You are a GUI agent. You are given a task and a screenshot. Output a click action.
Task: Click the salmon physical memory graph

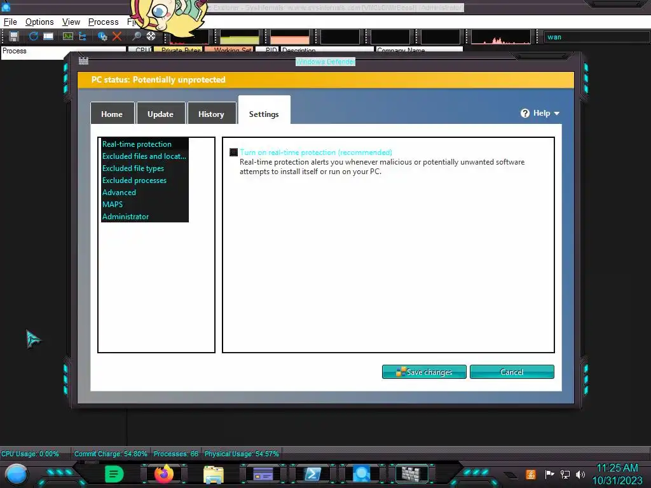(290, 37)
